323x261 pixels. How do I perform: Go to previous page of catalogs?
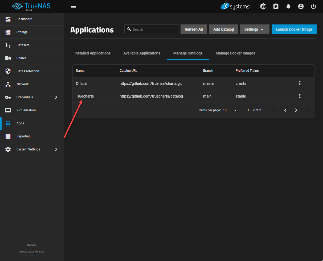point(285,110)
